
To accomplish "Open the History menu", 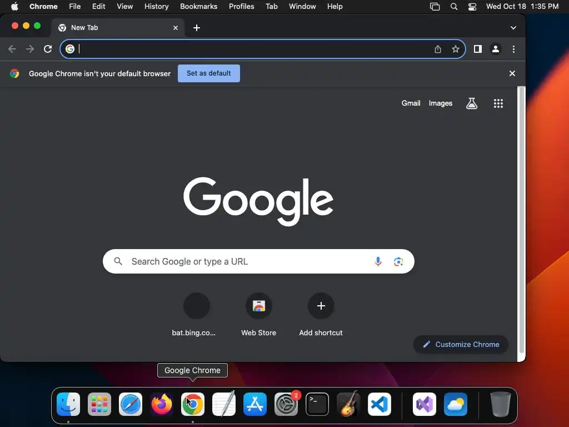I will tap(156, 7).
